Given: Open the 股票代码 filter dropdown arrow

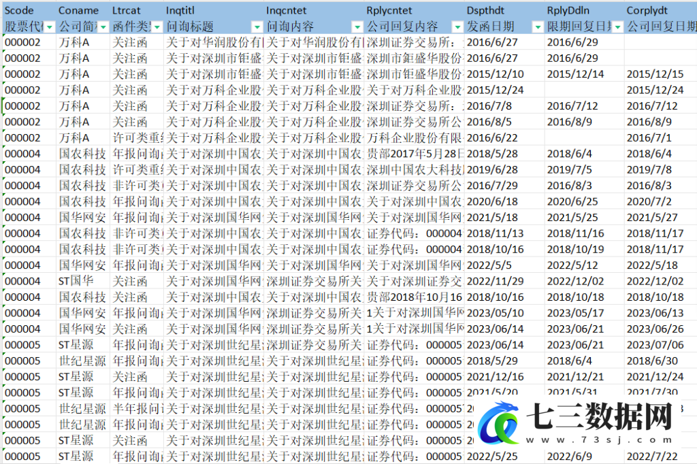Looking at the screenshot, I should click(49, 27).
